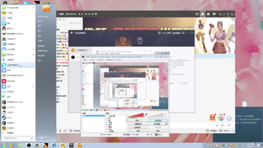Click the OBS preview thumbnail area
The image size is (263, 148).
[x=125, y=86]
